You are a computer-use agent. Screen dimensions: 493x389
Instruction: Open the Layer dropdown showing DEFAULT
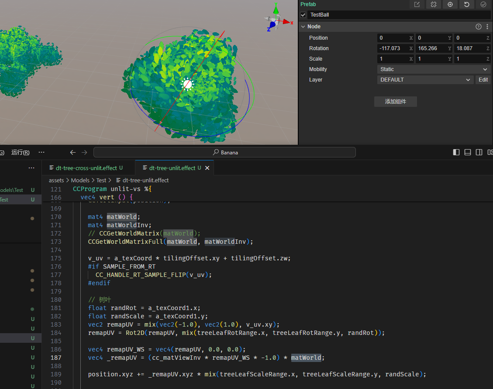tap(425, 80)
